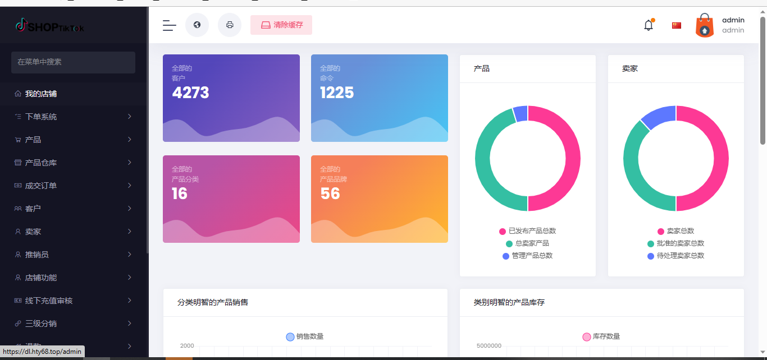This screenshot has width=767, height=360.
Task: Click the SHOPTikTok logo
Action: click(51, 25)
